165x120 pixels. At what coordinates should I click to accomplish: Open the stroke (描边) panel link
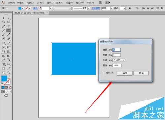pyautogui.click(x=35, y=8)
